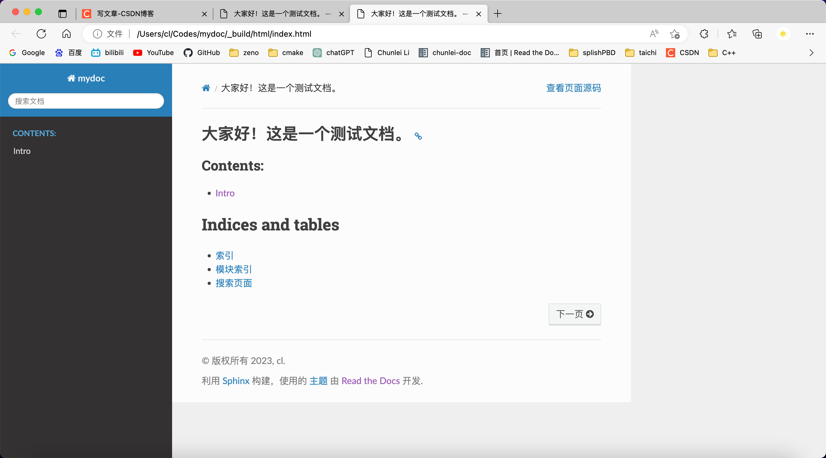Click the browser Home icon
The width and height of the screenshot is (826, 458).
(66, 34)
